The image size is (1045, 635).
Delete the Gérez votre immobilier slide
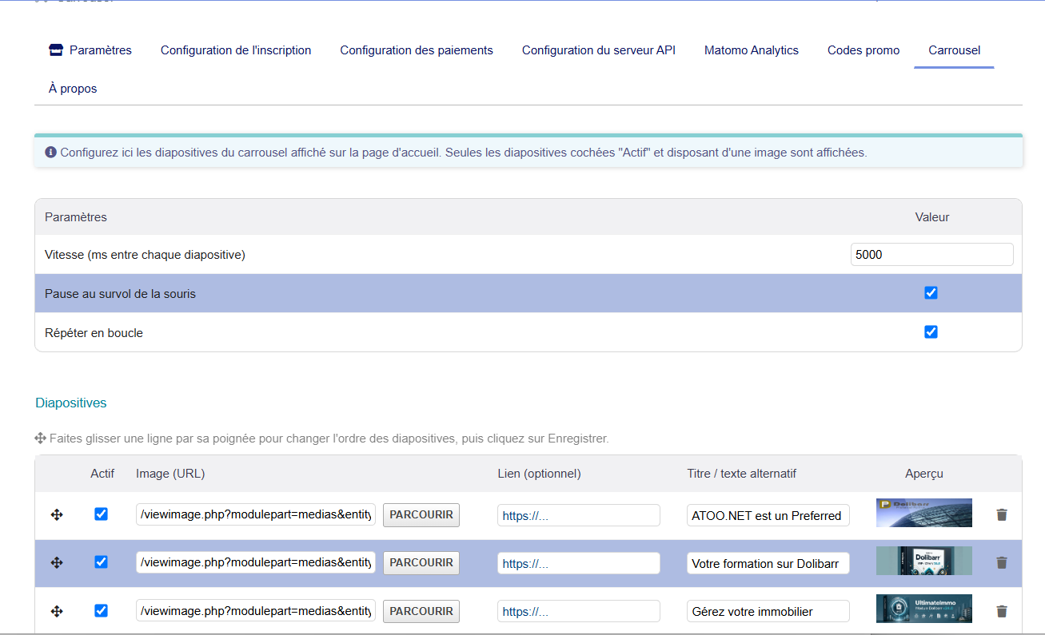pos(1001,611)
